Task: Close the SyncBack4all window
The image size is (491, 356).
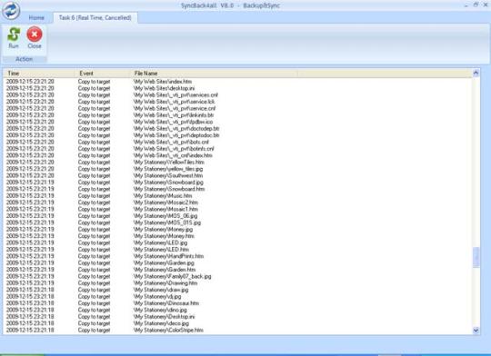Action: 486,5
